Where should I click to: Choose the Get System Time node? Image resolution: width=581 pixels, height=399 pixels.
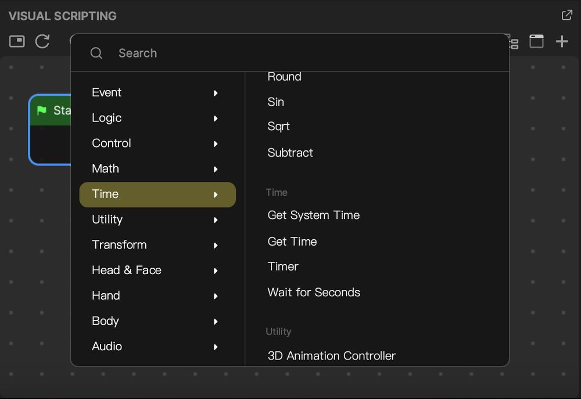pyautogui.click(x=313, y=215)
